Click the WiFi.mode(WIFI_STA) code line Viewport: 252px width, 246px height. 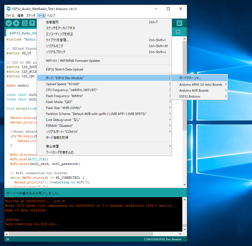[x=29, y=159]
